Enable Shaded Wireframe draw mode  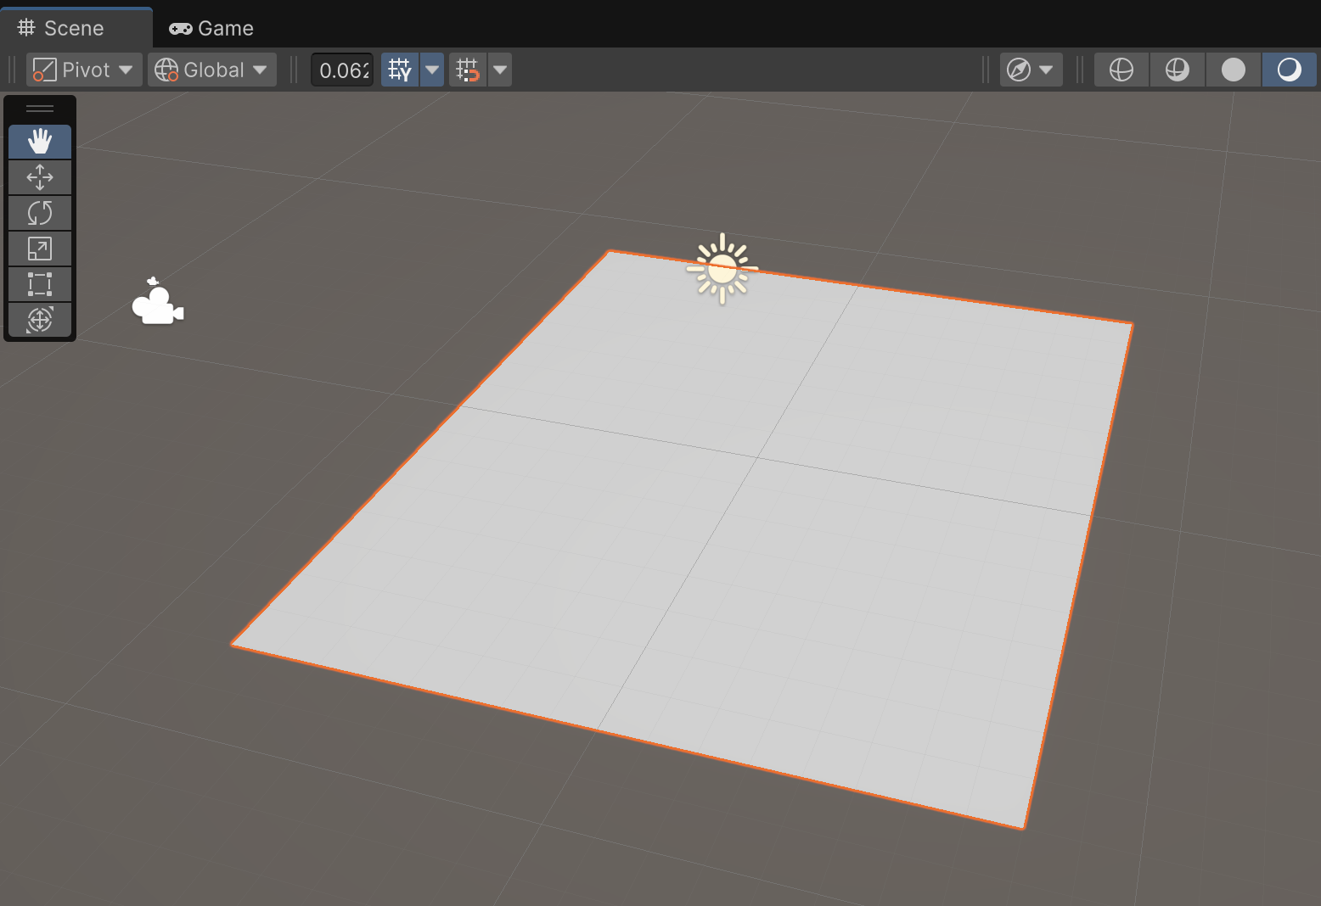tap(1178, 70)
